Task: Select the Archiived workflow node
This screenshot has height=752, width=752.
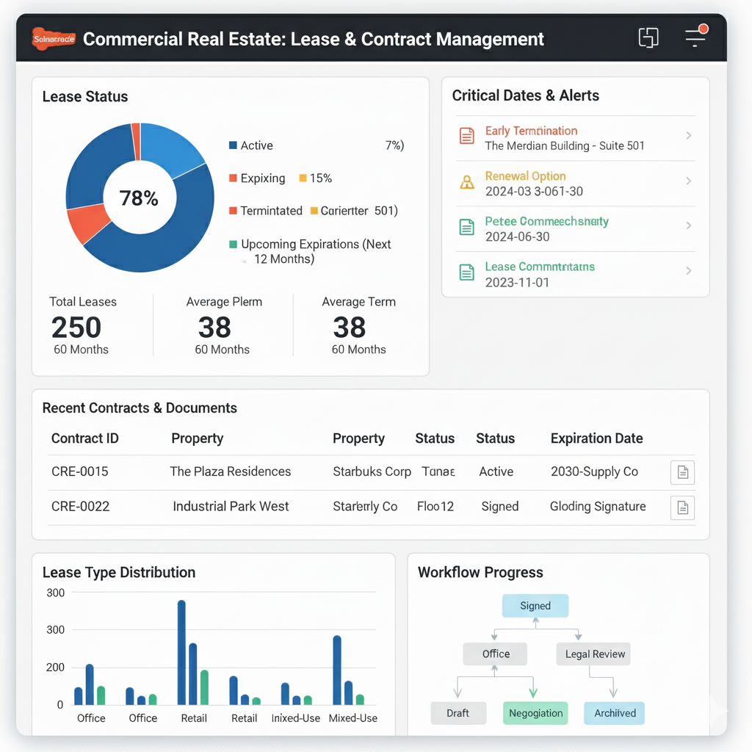Action: coord(615,713)
